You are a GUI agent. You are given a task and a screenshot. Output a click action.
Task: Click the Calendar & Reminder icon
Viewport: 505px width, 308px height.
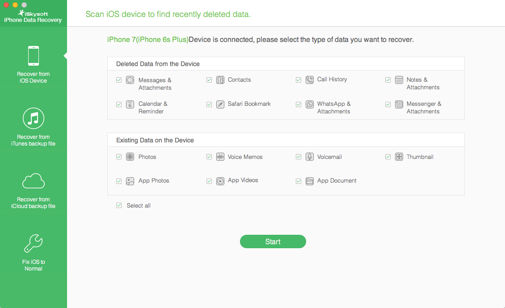130,104
